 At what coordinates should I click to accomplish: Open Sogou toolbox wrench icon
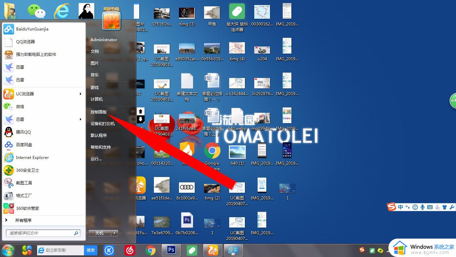coord(452,207)
